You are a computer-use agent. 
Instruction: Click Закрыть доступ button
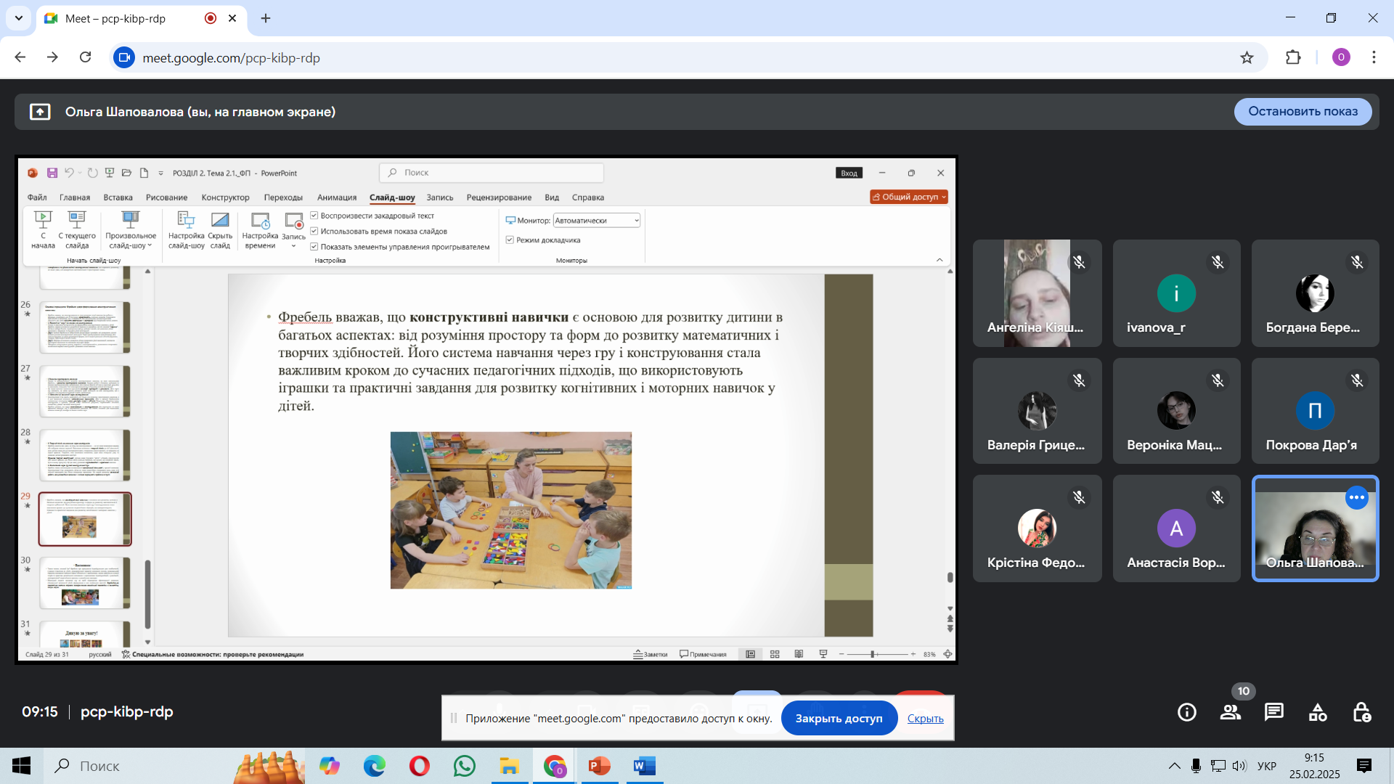pyautogui.click(x=839, y=719)
